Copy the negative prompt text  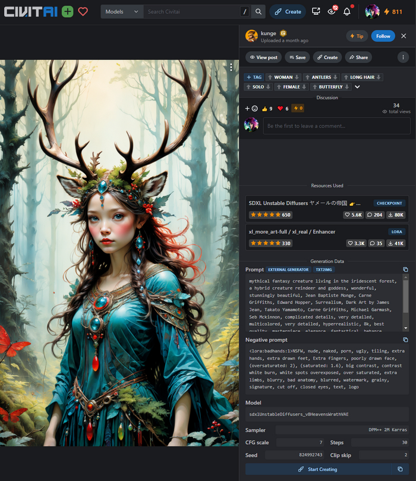coord(405,339)
